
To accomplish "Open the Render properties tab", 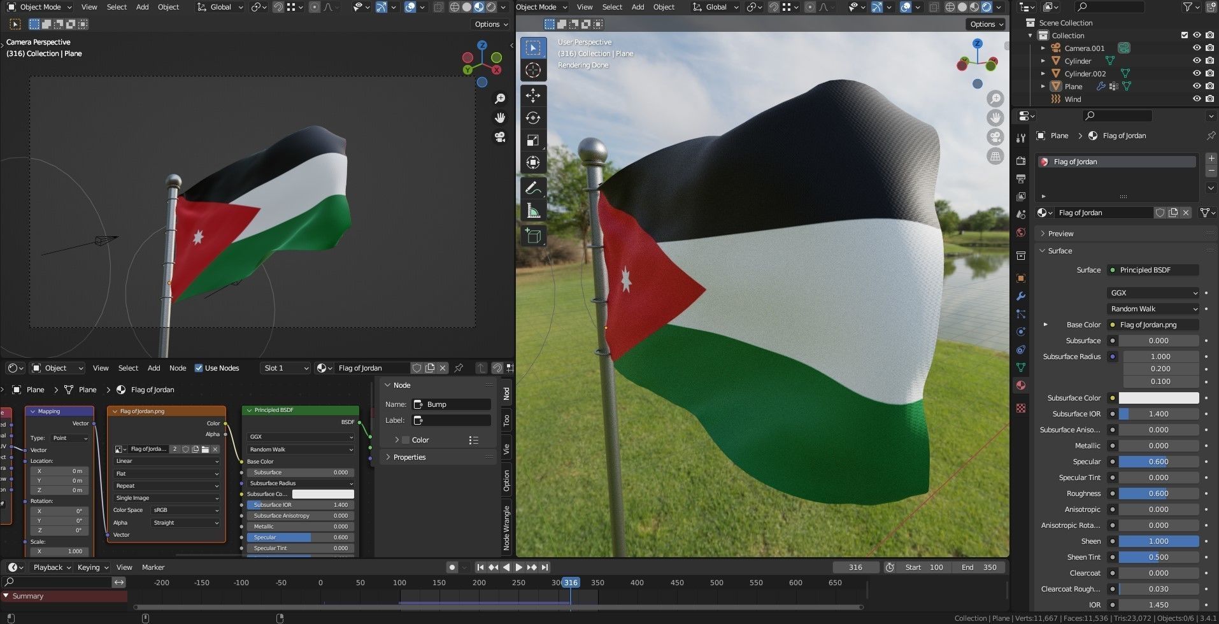I will click(x=1021, y=160).
